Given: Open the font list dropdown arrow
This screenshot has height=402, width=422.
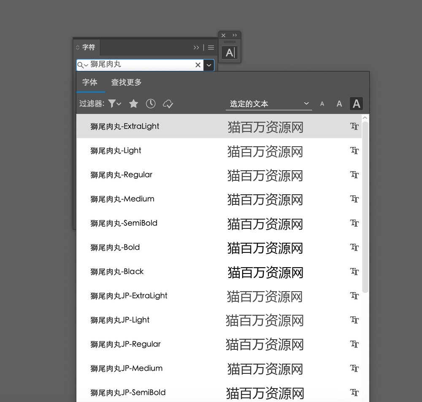Looking at the screenshot, I should click(x=209, y=65).
